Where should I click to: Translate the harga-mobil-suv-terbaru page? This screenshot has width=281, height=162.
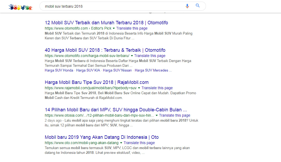tap(150, 56)
